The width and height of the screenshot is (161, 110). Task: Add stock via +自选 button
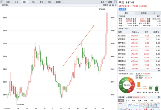(x=122, y=9)
